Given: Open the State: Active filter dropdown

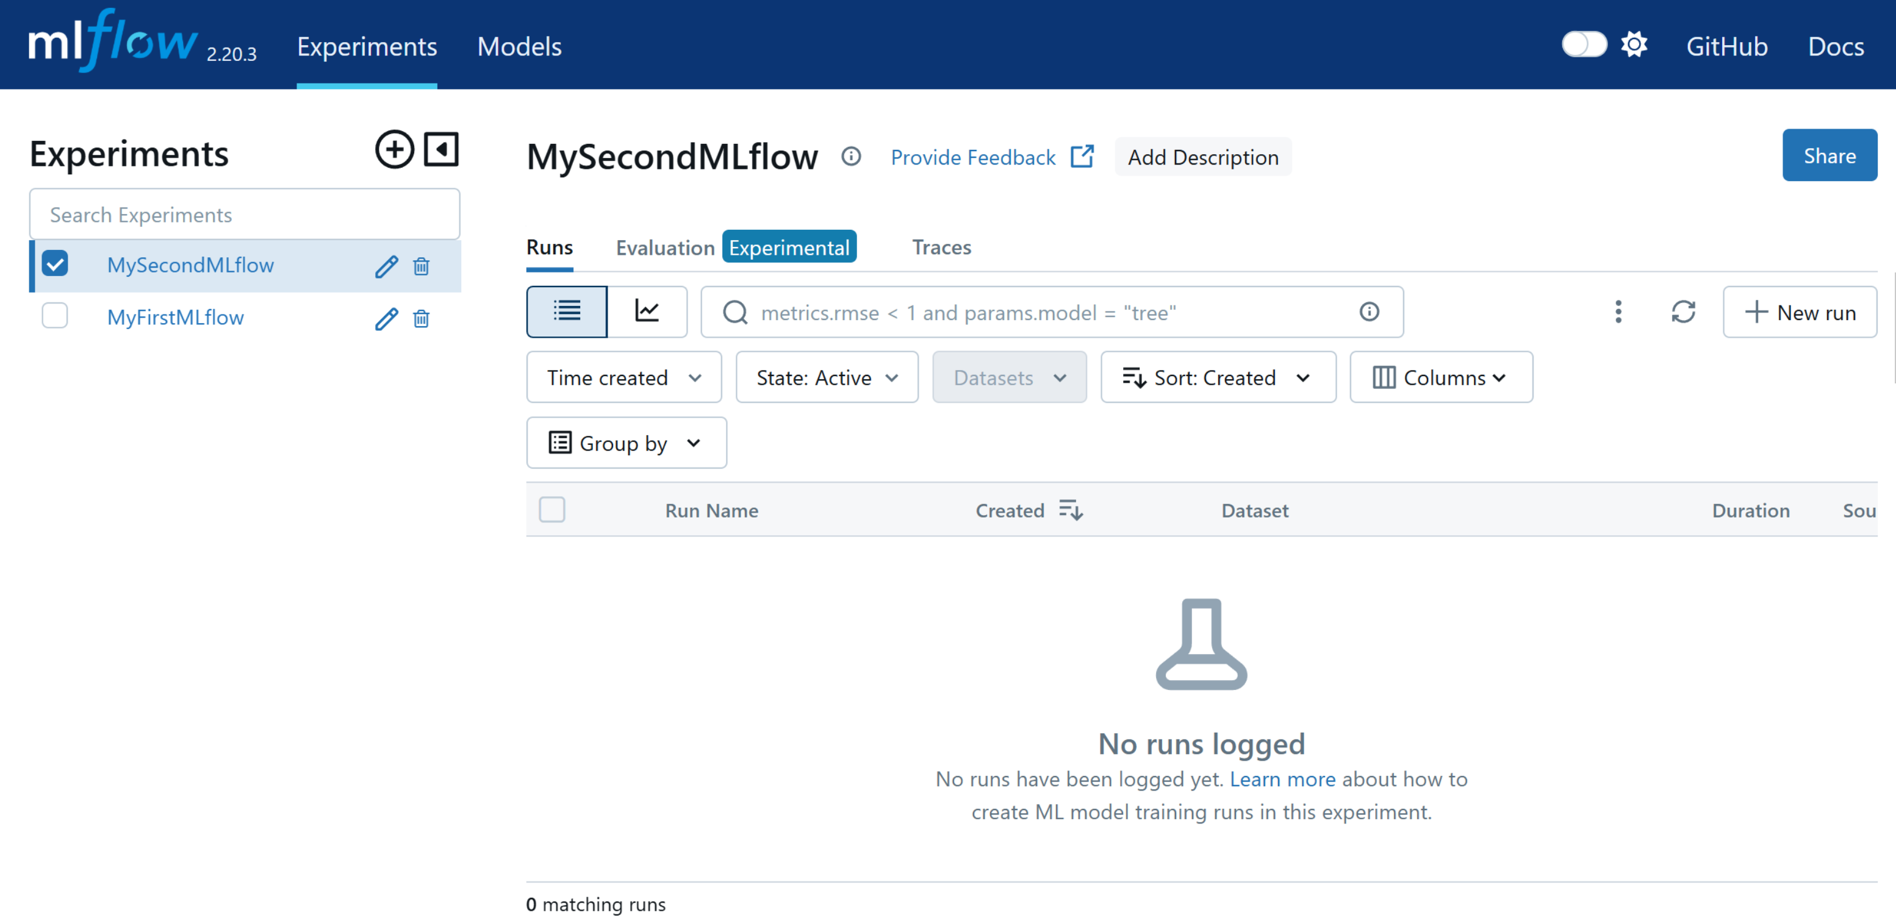Looking at the screenshot, I should (826, 377).
